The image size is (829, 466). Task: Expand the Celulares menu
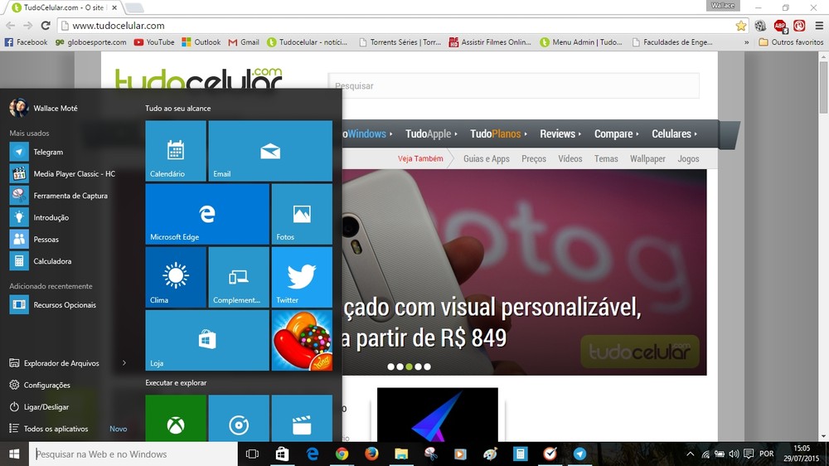[674, 133]
